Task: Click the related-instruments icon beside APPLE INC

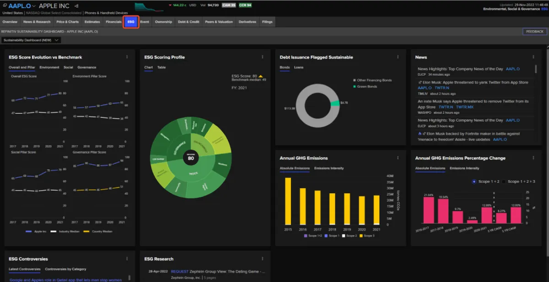Action: (x=76, y=6)
